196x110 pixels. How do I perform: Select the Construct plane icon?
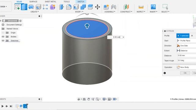pyautogui.click(x=126, y=7)
